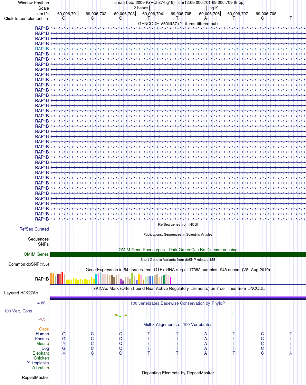Click the dark green OMIM gene bar
Screen dimensions: 306x385
point(178,254)
